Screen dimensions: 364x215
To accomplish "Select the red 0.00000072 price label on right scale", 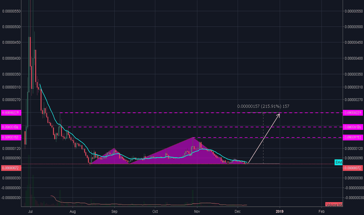I will tap(353, 168).
